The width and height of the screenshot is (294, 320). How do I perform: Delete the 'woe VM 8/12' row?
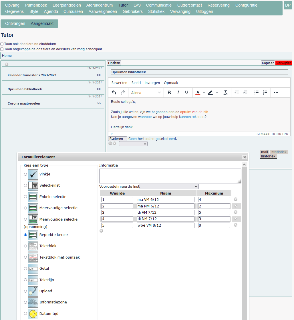[236, 225]
